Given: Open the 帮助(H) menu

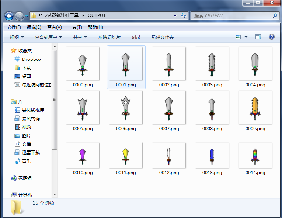Looking at the screenshot, I should coord(95,27).
